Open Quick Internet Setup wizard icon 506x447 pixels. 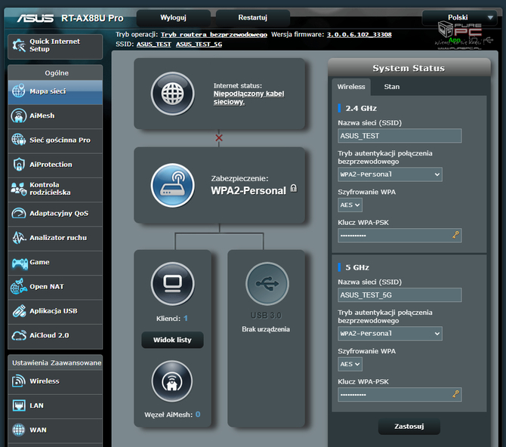(19, 45)
